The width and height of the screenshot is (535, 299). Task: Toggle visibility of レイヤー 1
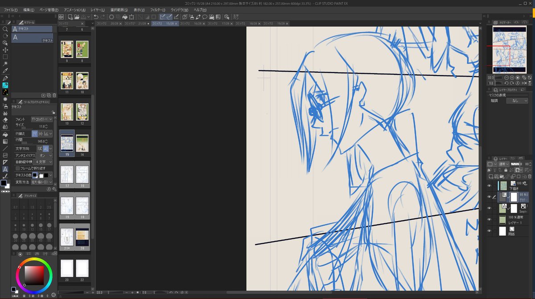[x=489, y=219]
